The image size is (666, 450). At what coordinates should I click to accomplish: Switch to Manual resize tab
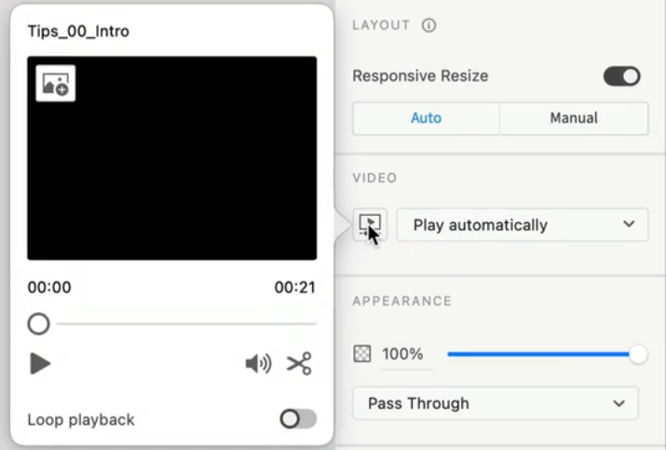point(573,118)
